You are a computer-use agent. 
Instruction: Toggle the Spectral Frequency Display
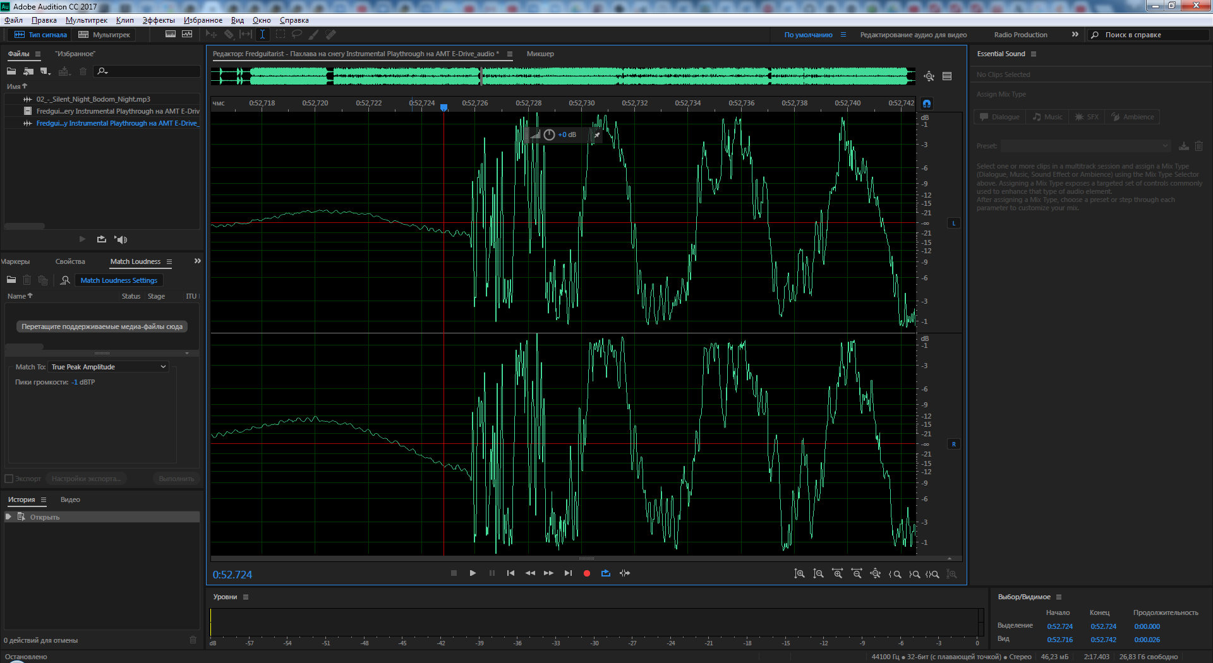(171, 34)
